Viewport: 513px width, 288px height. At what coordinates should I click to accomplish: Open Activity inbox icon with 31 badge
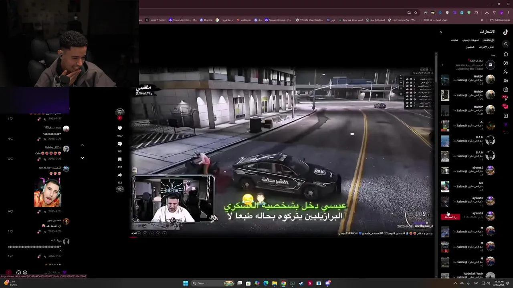pos(505,107)
